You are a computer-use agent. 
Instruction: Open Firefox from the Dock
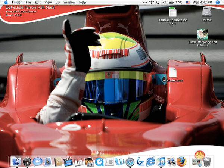181,162
